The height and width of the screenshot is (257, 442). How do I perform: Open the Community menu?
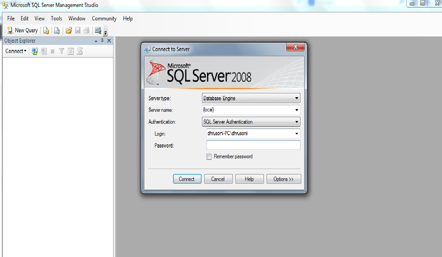pos(104,18)
